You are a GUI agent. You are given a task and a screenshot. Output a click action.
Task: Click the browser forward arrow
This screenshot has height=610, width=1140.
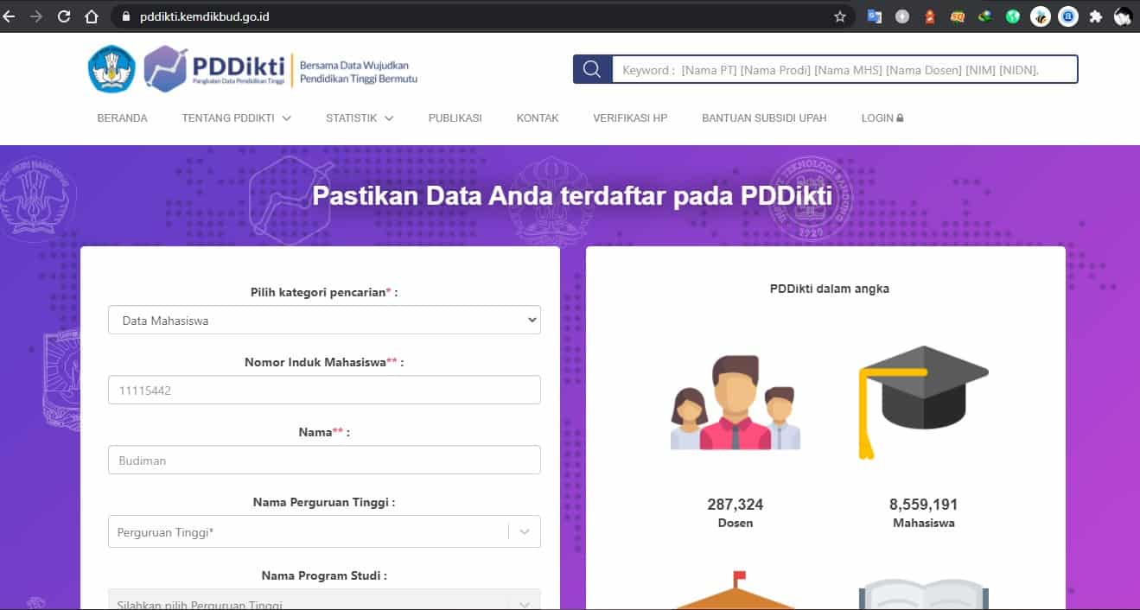(35, 16)
